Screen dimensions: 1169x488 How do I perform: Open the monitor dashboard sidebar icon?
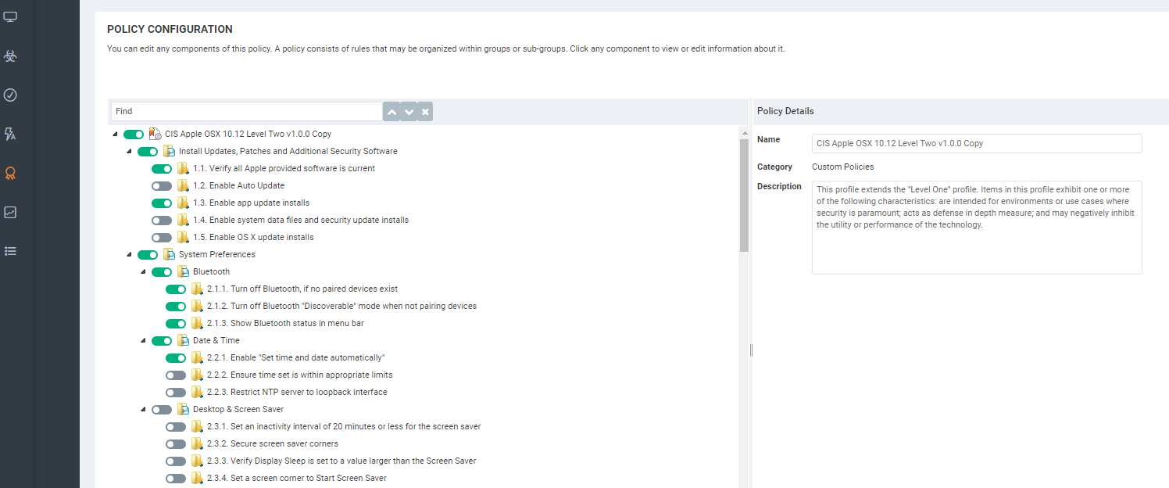pyautogui.click(x=10, y=17)
